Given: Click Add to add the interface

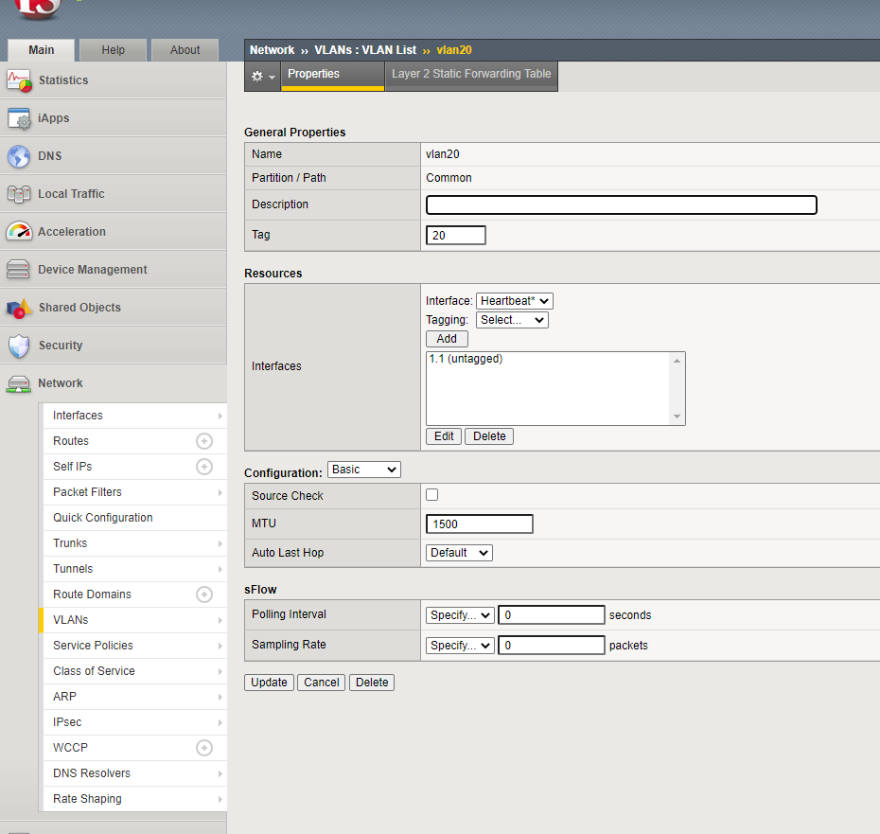Looking at the screenshot, I should click(x=447, y=339).
